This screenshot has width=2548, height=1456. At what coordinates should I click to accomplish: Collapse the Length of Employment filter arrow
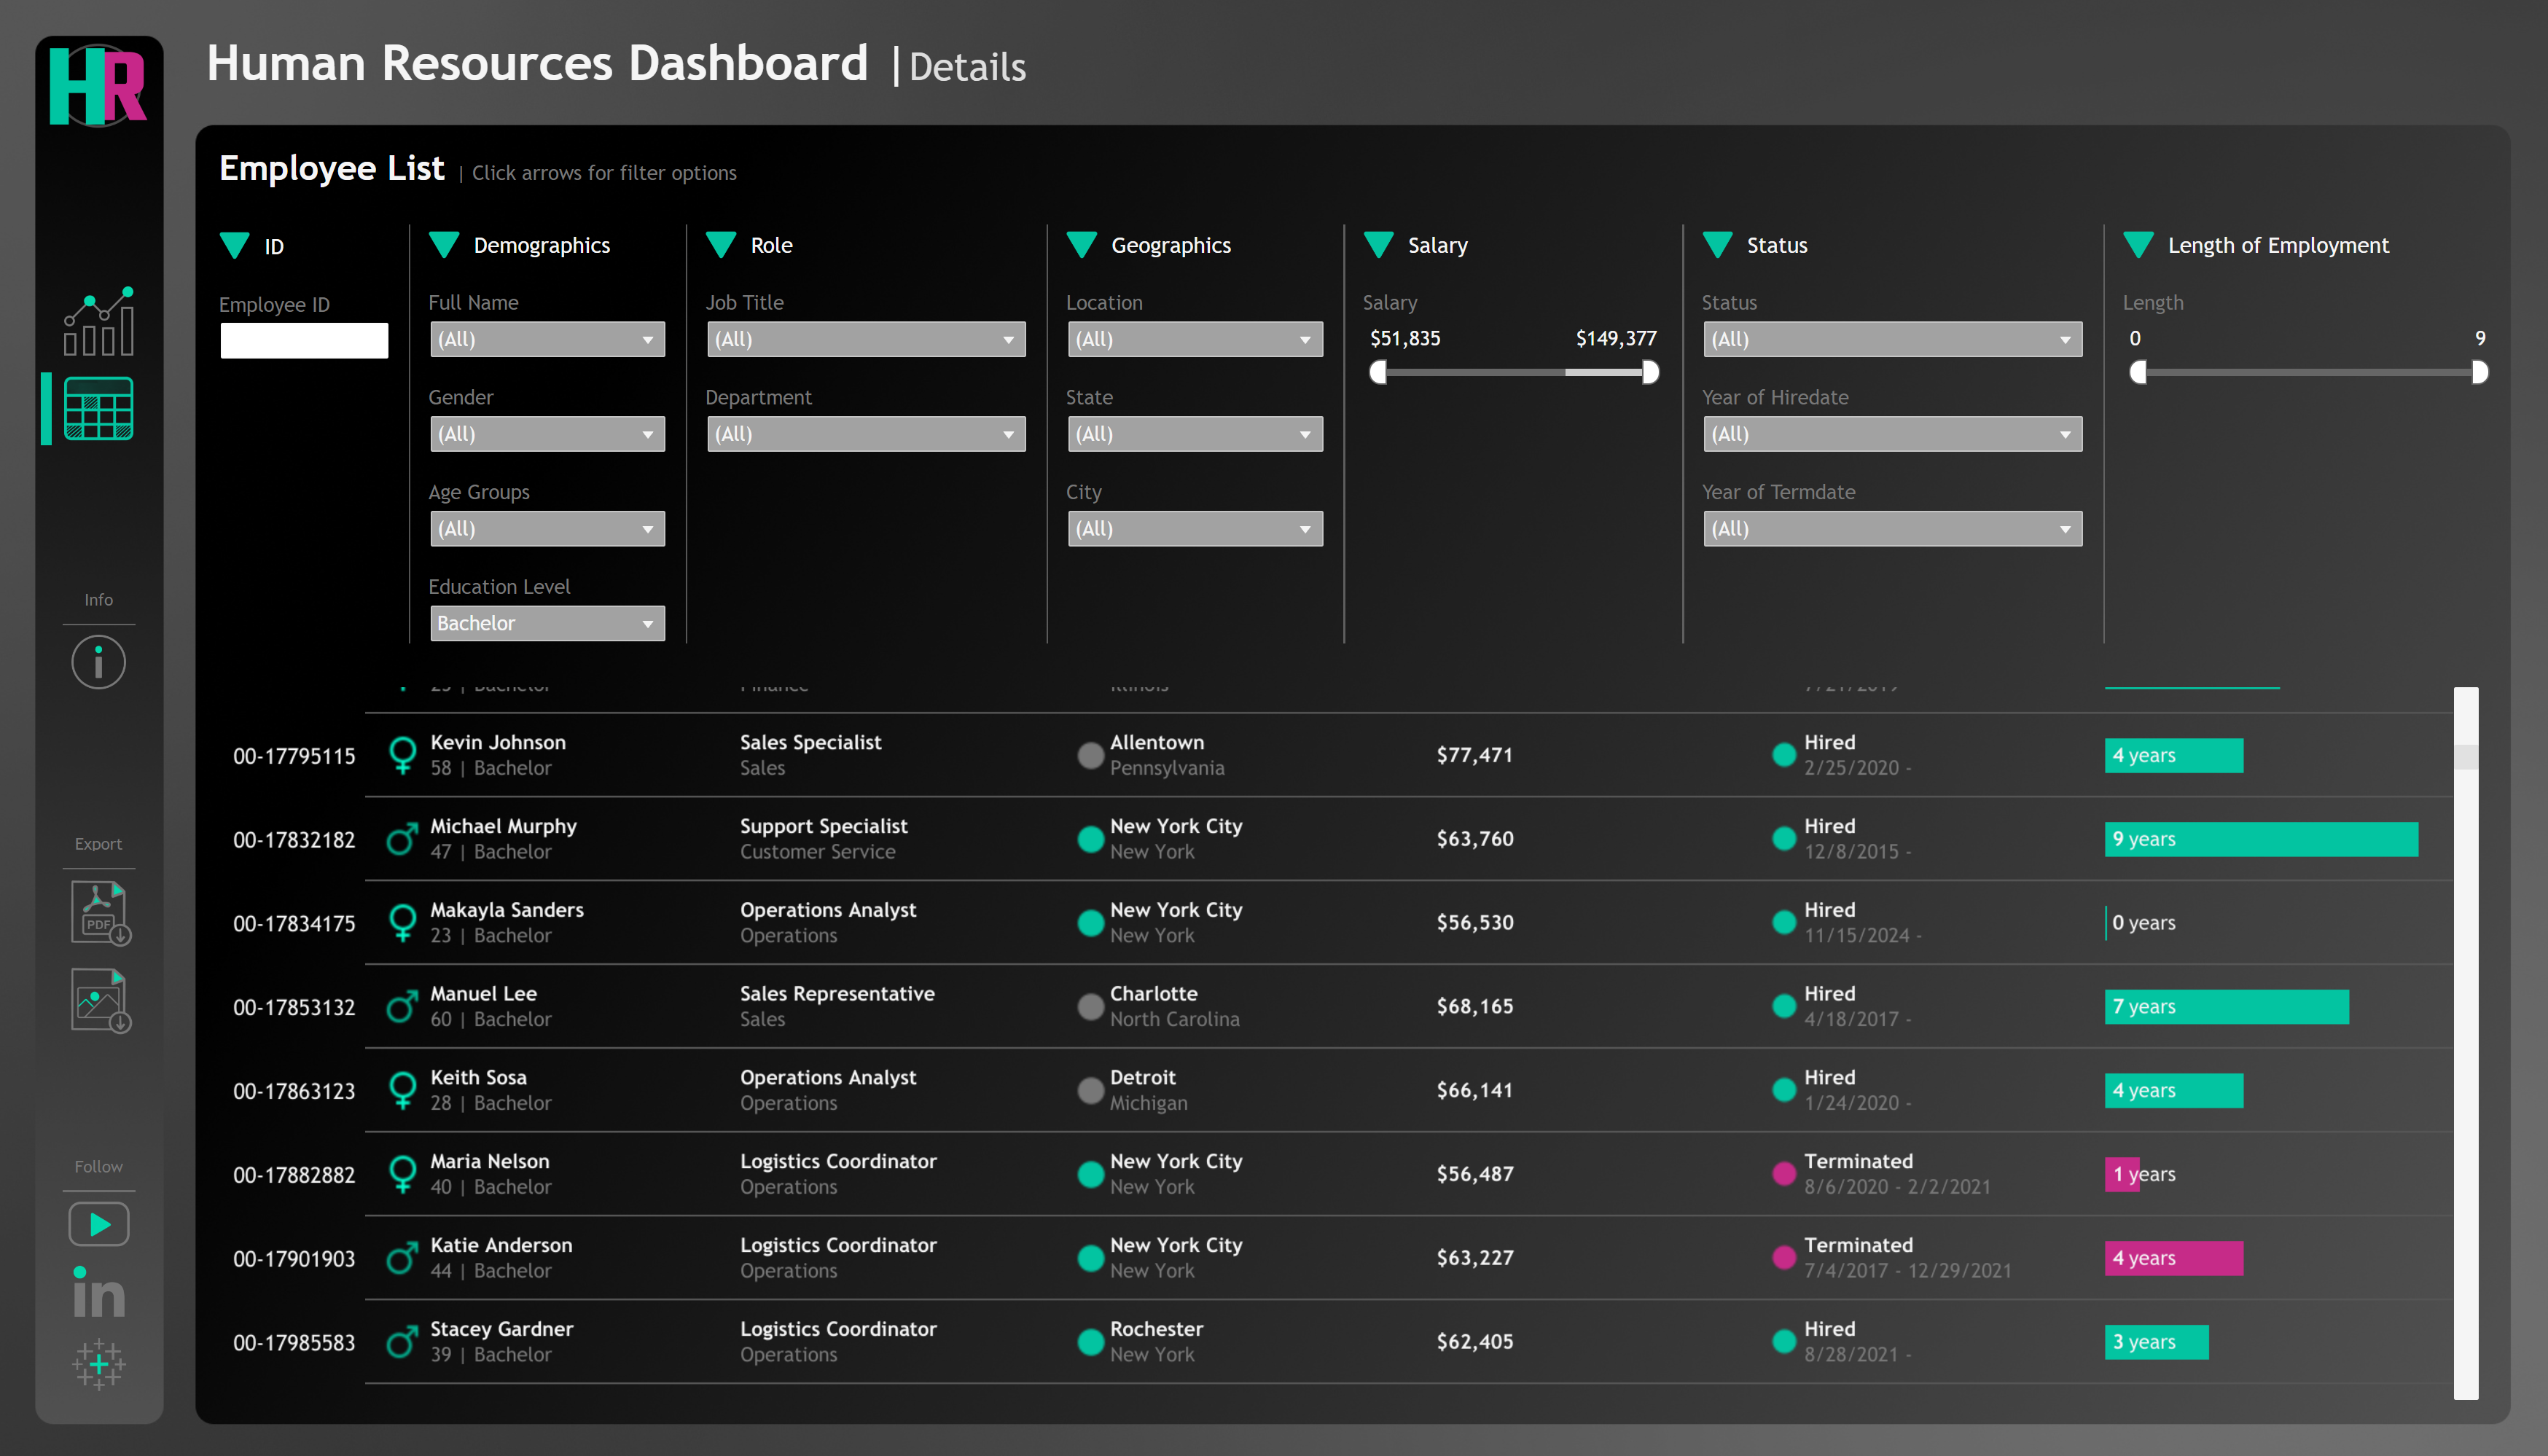tap(2140, 245)
